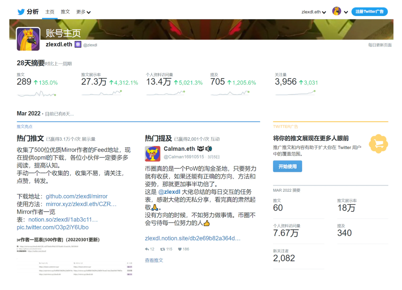Click the 提及 sparkline chart
Viewport: 402px width, 290px height.
click(230, 93)
